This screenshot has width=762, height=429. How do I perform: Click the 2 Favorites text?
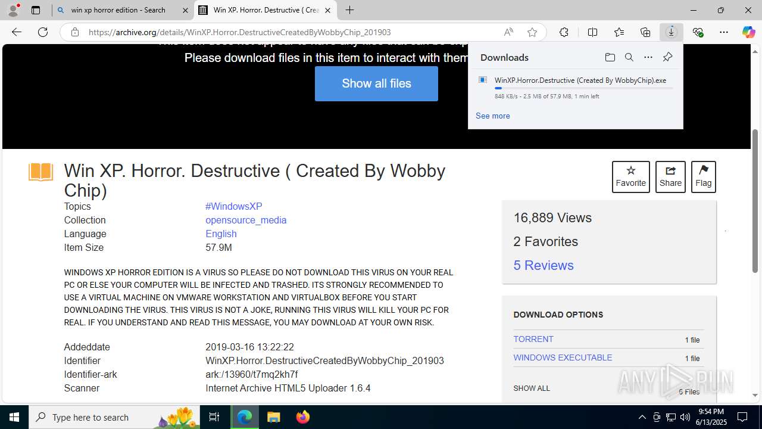point(546,241)
